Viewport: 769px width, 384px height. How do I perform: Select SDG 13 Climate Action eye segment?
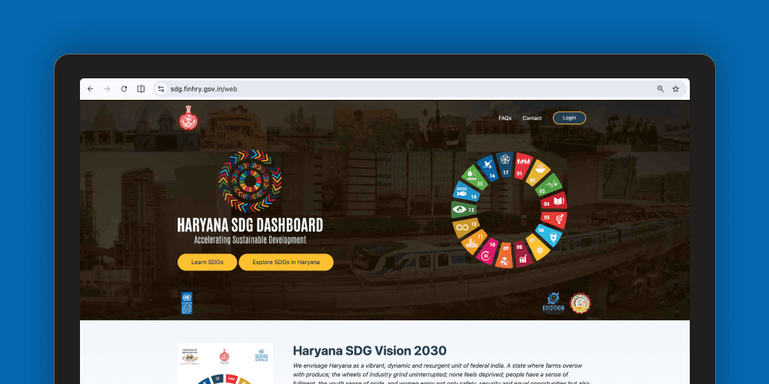pyautogui.click(x=464, y=210)
